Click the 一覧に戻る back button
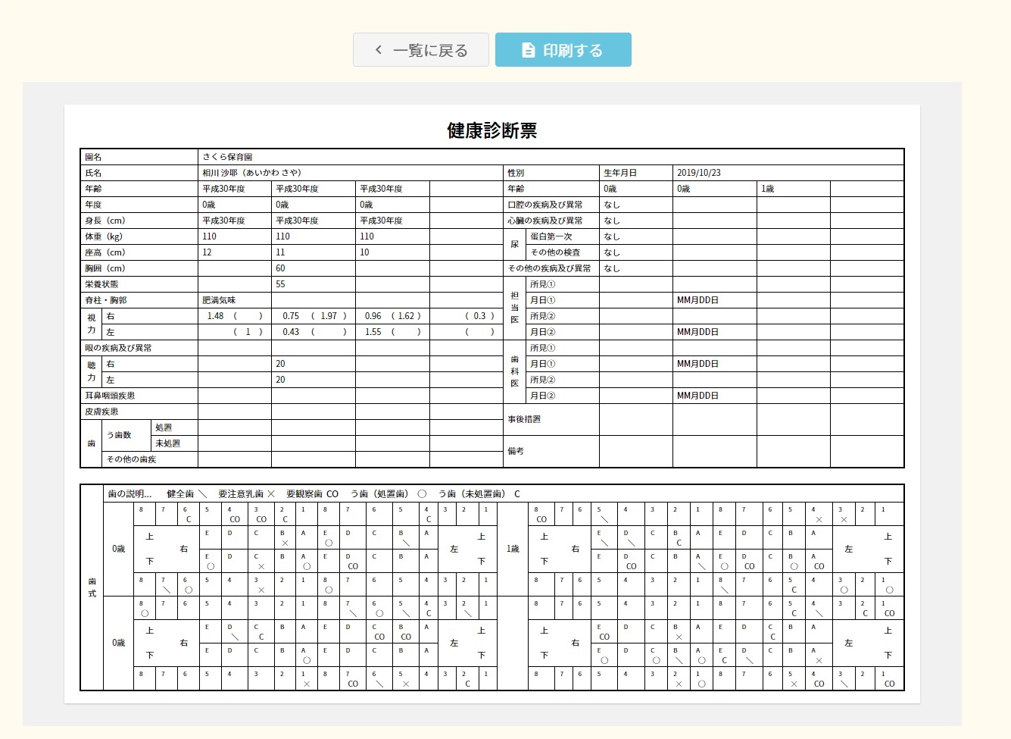Image resolution: width=1011 pixels, height=739 pixels. (420, 50)
